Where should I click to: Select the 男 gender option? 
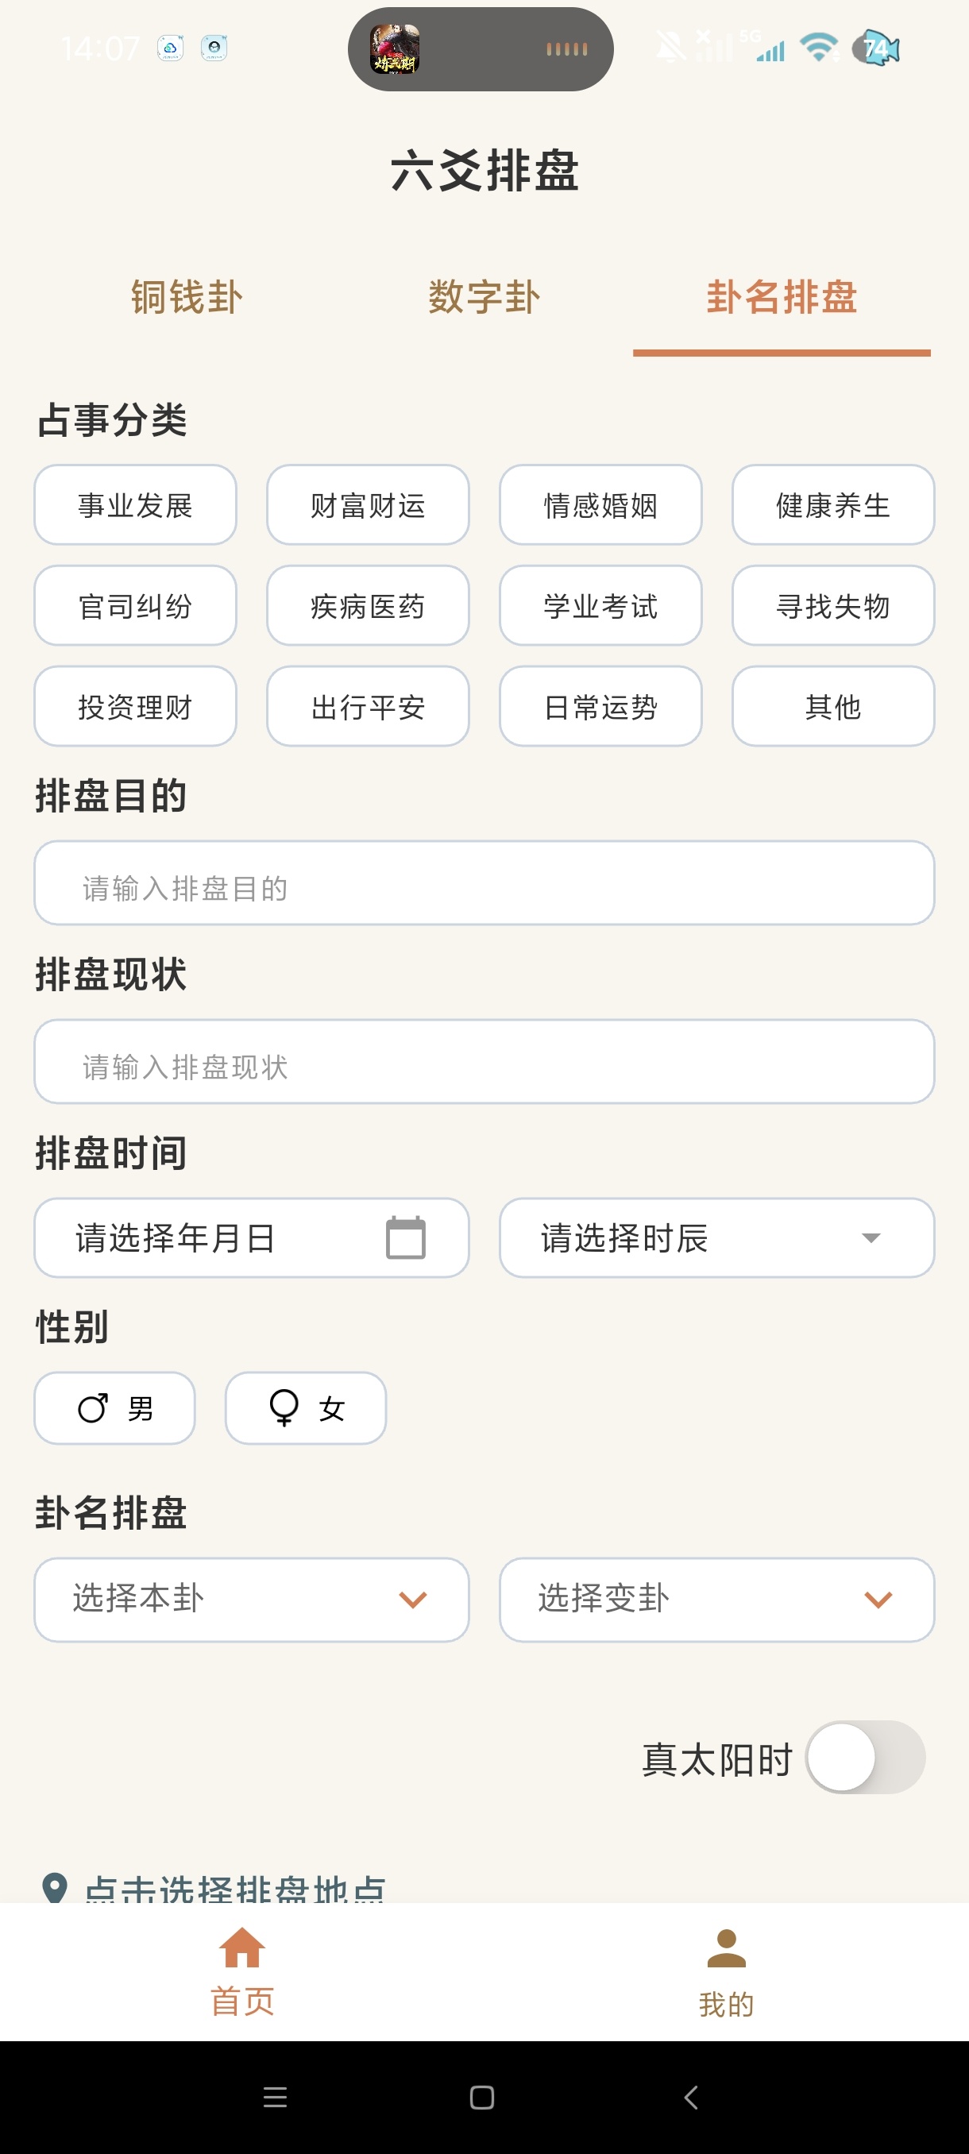[x=114, y=1408]
